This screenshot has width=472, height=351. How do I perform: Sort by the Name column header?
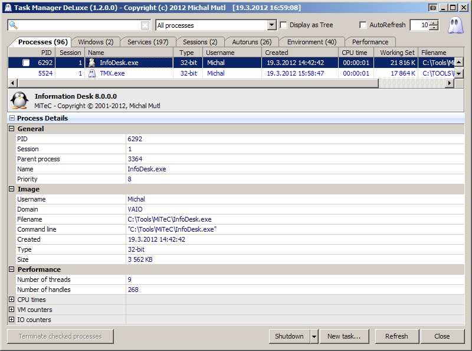click(x=129, y=53)
